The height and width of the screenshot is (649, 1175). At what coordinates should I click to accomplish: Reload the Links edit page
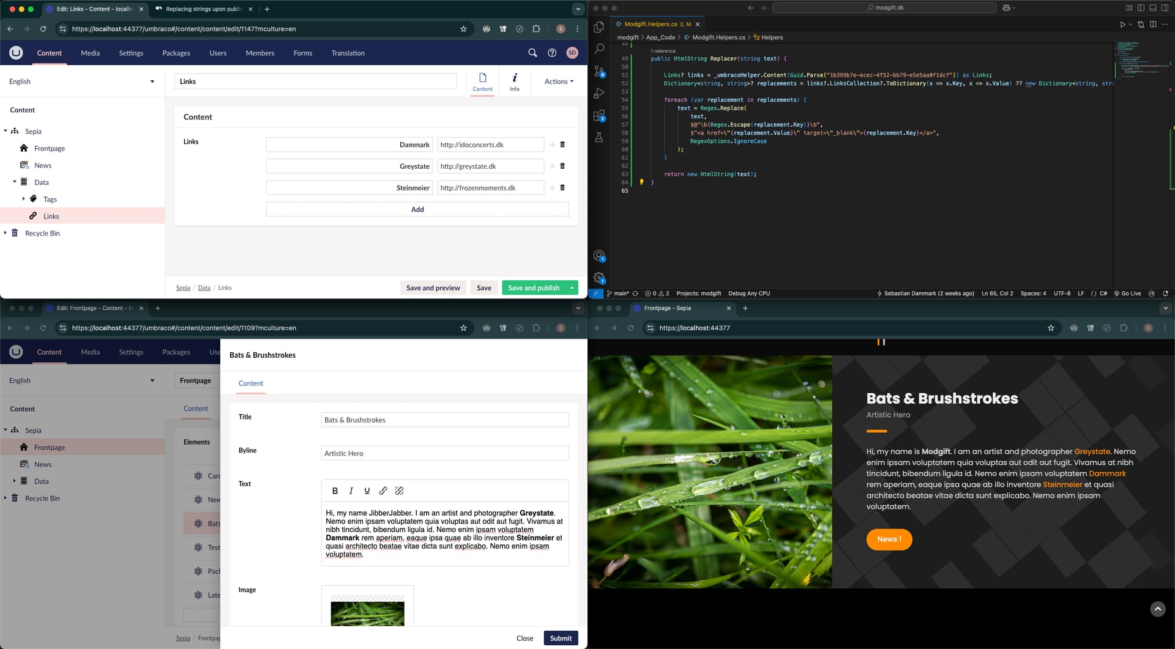click(x=43, y=29)
